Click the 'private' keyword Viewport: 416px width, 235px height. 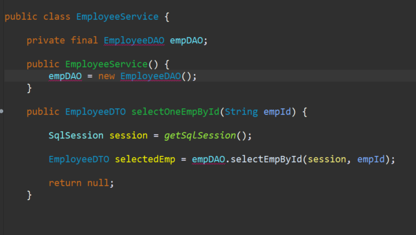point(46,41)
